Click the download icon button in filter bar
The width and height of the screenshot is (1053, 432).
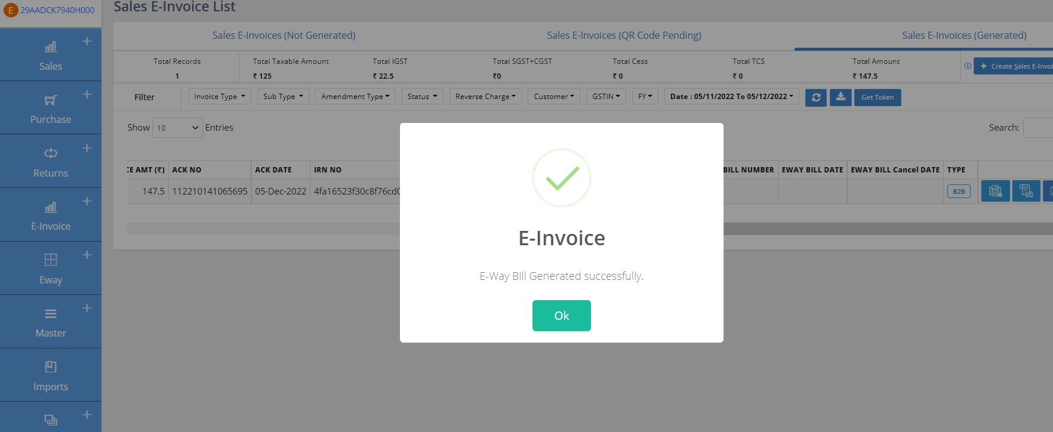tap(840, 97)
